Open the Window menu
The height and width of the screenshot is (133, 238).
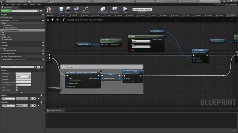point(32,4)
